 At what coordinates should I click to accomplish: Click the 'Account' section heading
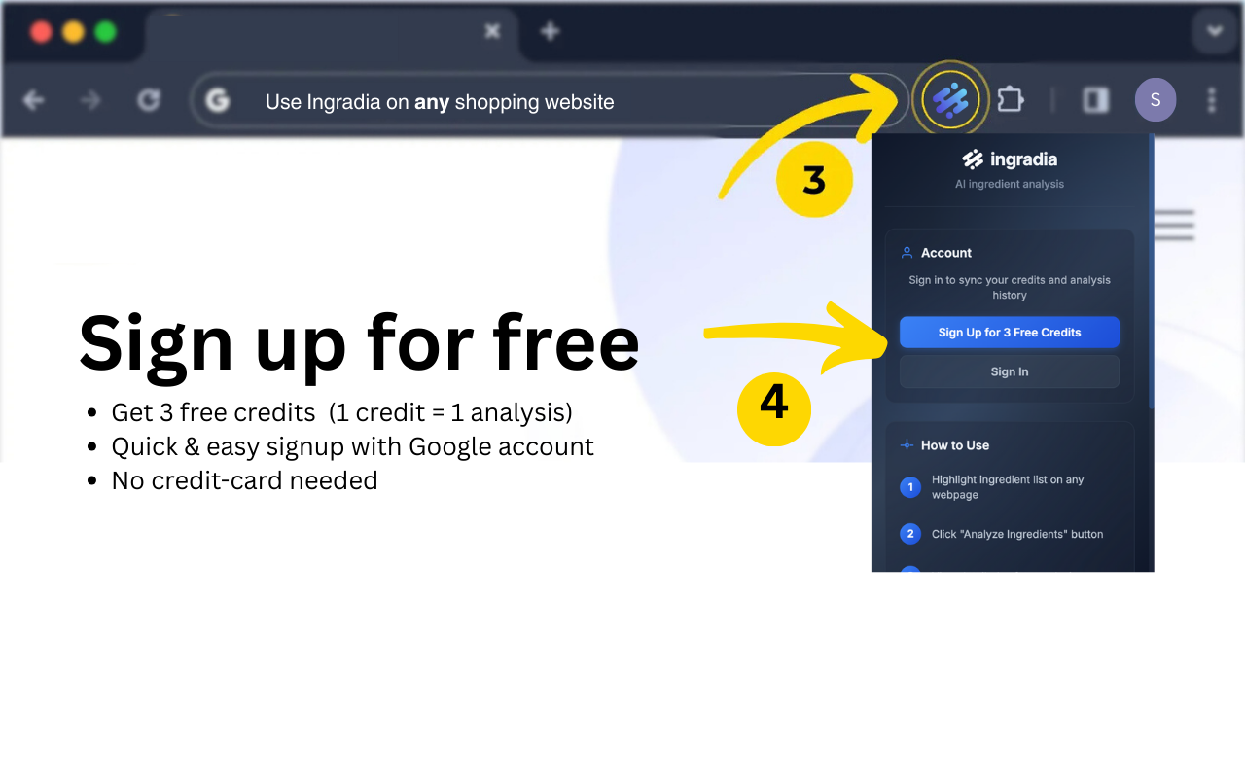pos(946,253)
